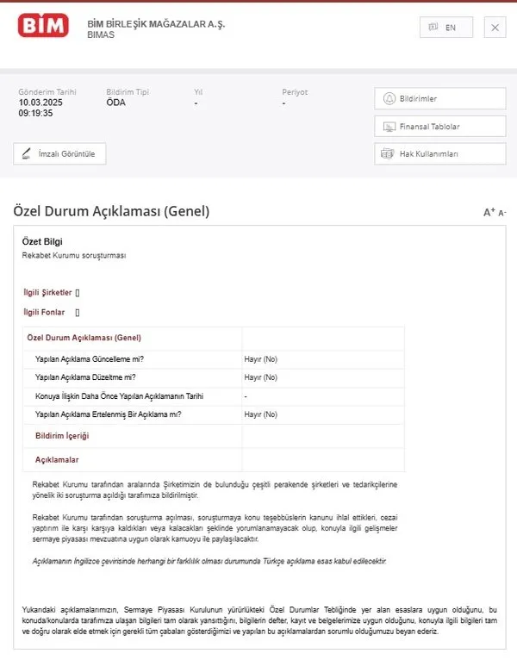Click the BİM company logo
Screen dimensions: 517x666
(43, 27)
